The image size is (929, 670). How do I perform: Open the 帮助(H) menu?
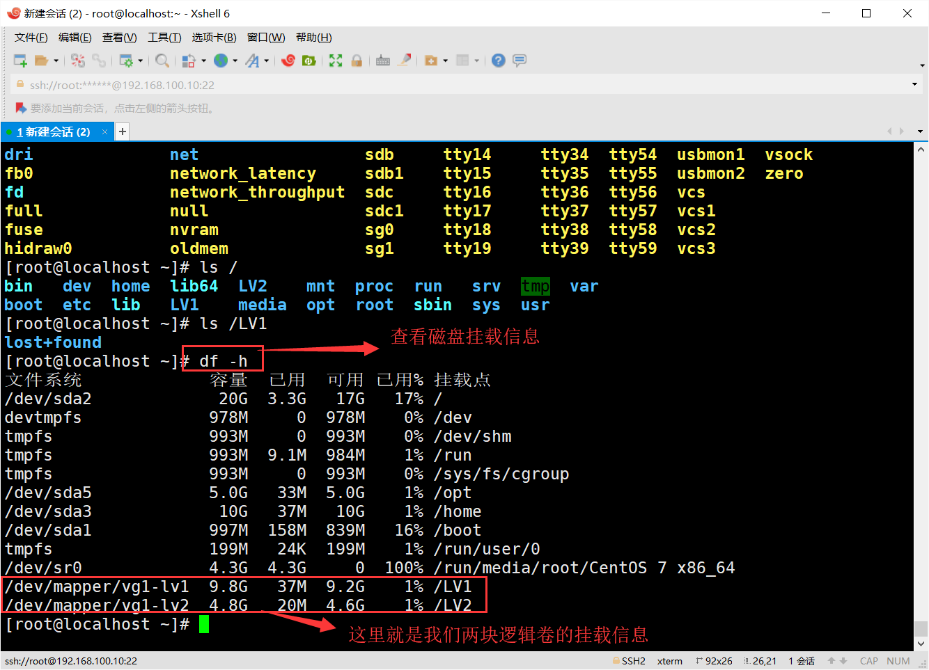point(313,38)
